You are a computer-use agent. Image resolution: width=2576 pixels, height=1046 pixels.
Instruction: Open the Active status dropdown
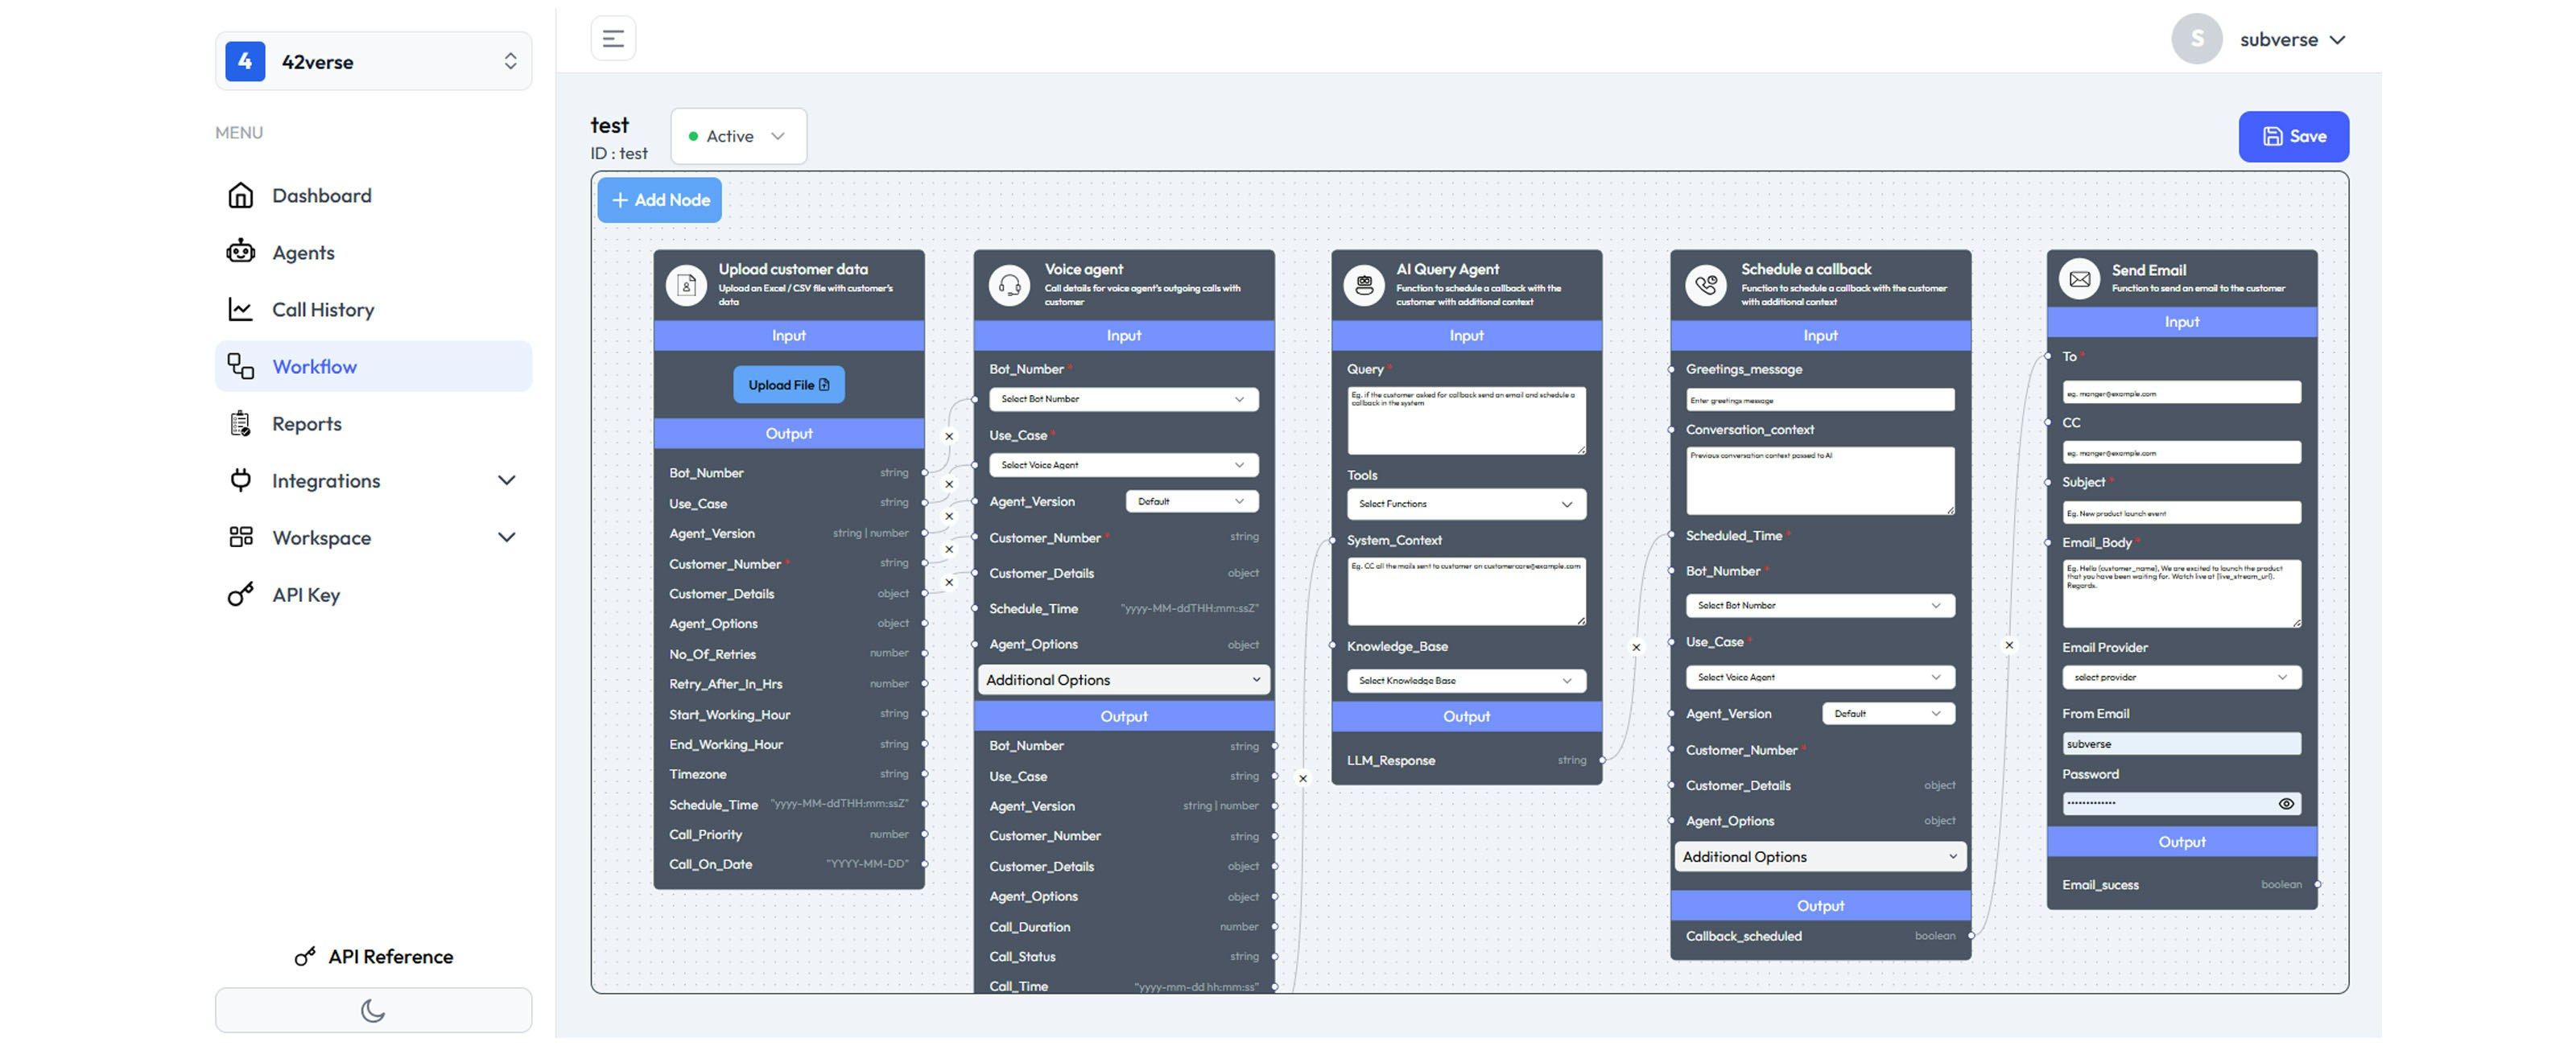[x=738, y=136]
